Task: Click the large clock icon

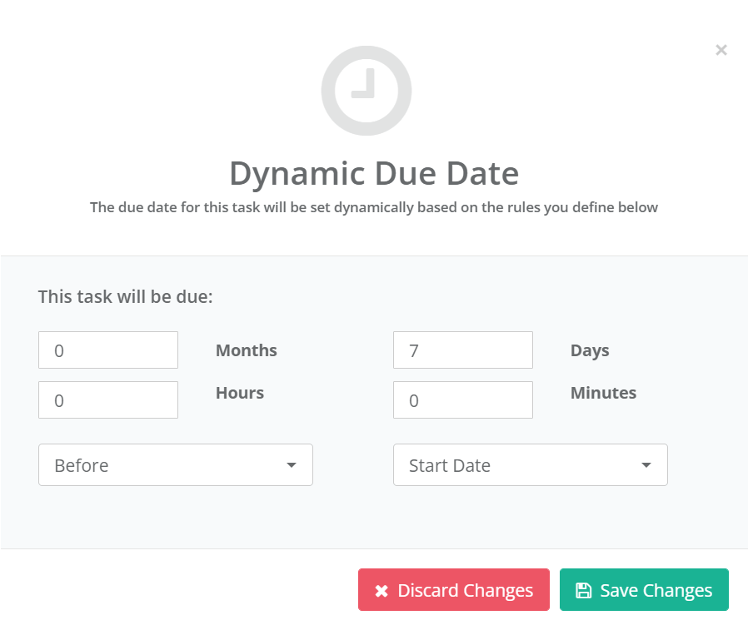Action: pyautogui.click(x=367, y=91)
